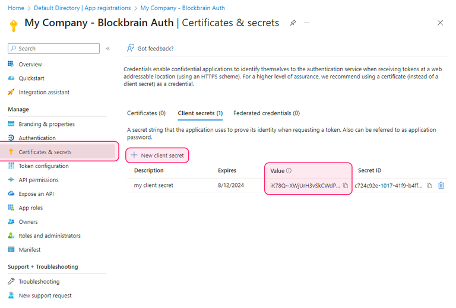Open the ellipsis more options menu

(307, 23)
